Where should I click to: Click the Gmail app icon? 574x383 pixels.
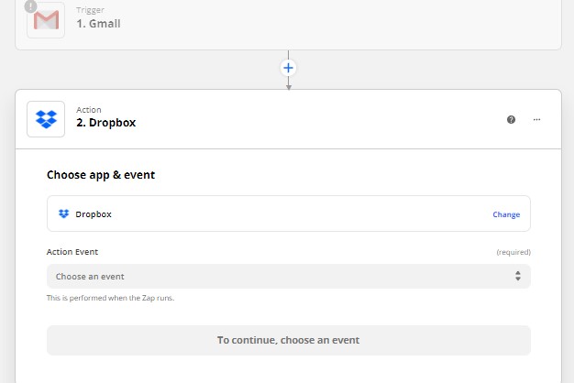(46, 18)
